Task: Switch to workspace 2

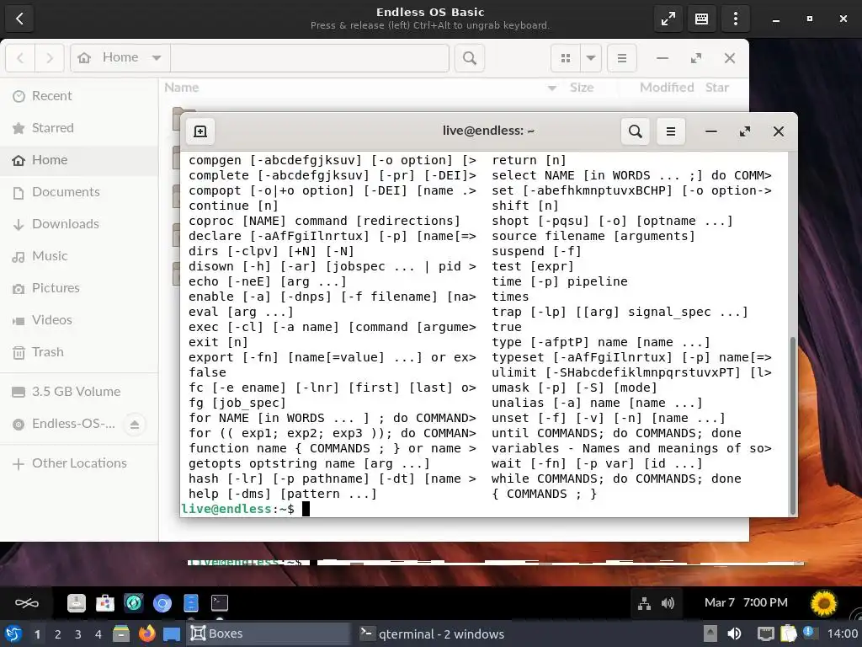Action: point(58,634)
